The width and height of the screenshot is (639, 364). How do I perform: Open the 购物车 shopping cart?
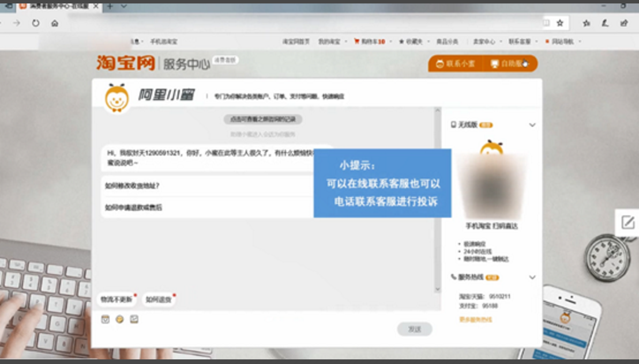pos(370,41)
